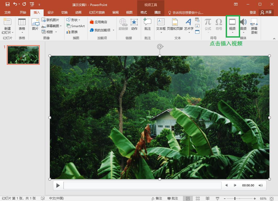Viewport: 278px width, 201px height.
Task: Click the zoom slider in status bar
Action: click(235, 199)
